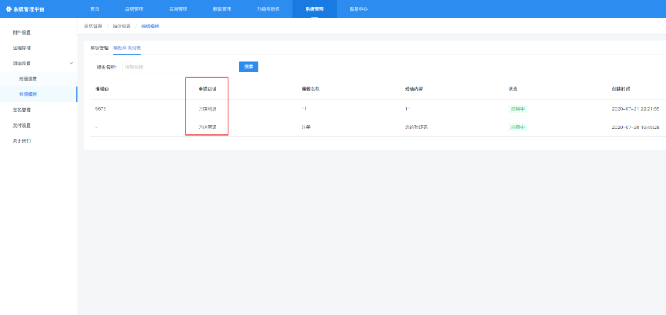Image resolution: width=666 pixels, height=315 pixels.
Task: Click the 状态 column header
Action: (x=513, y=89)
